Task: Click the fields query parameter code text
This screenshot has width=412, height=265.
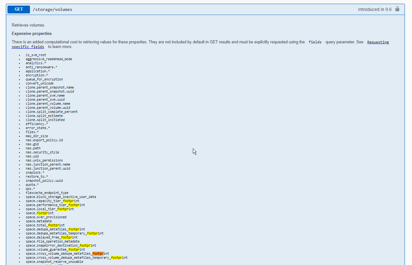Action: 315,42
